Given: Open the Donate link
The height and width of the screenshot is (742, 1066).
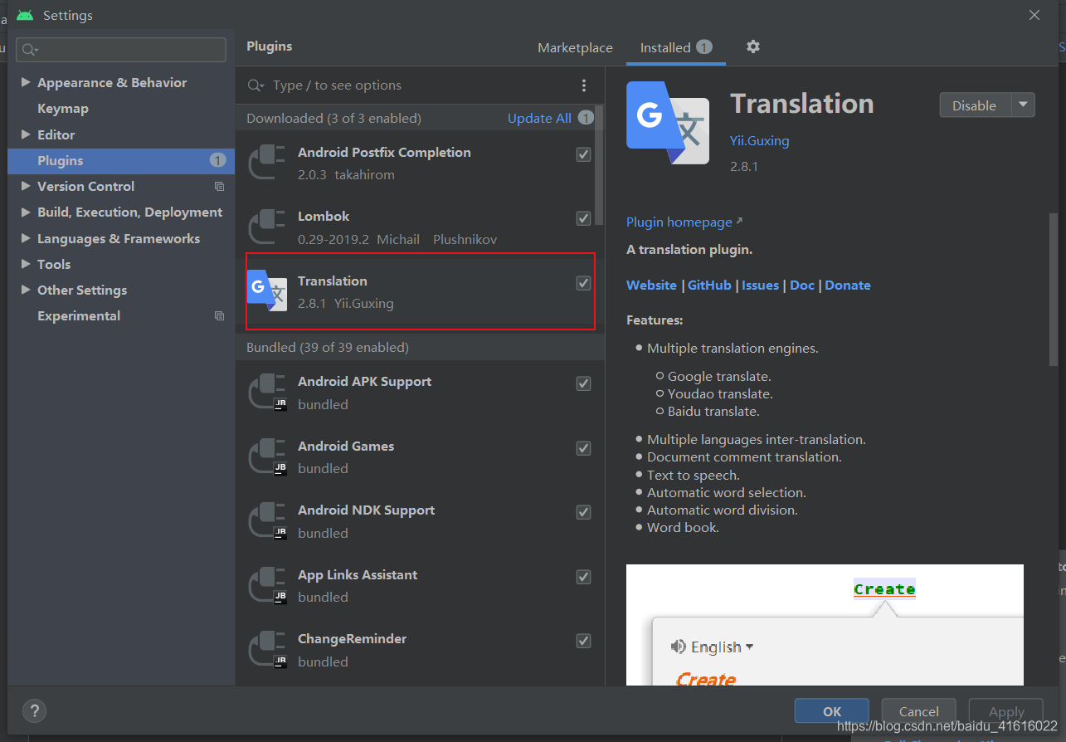Looking at the screenshot, I should pos(848,285).
